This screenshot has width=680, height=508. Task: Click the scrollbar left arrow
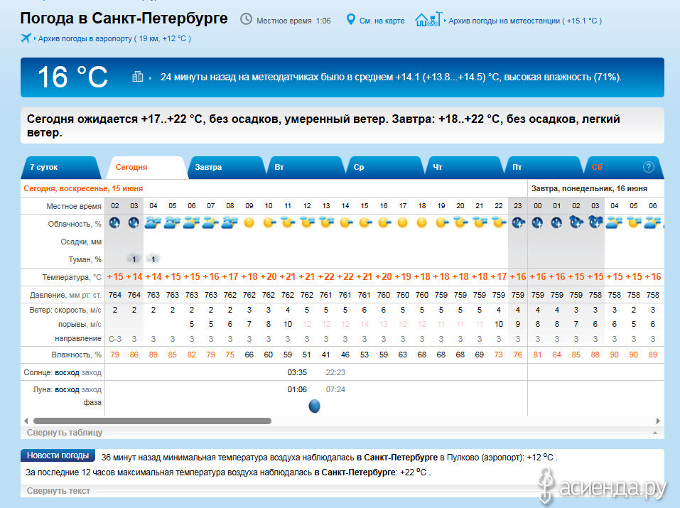click(x=26, y=421)
